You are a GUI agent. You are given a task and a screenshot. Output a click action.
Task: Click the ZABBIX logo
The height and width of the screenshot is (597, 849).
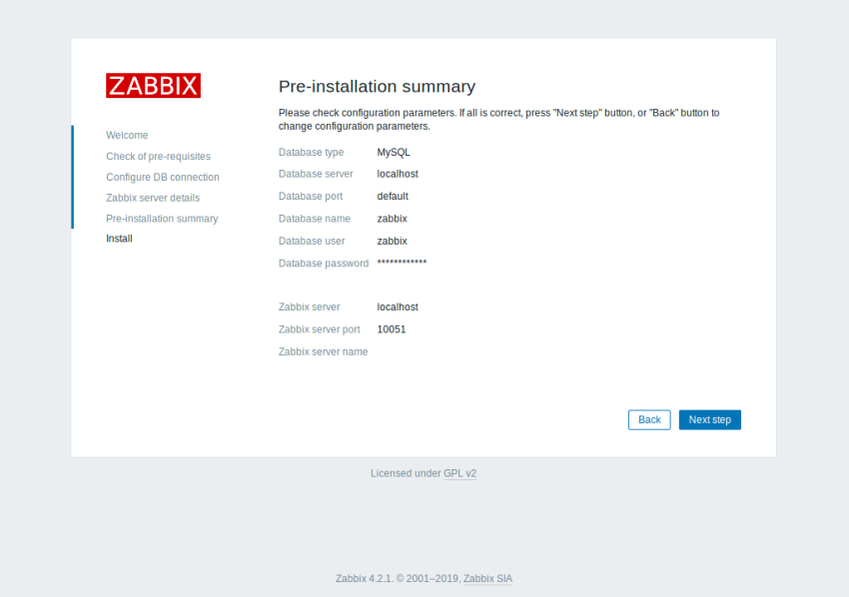(x=153, y=86)
